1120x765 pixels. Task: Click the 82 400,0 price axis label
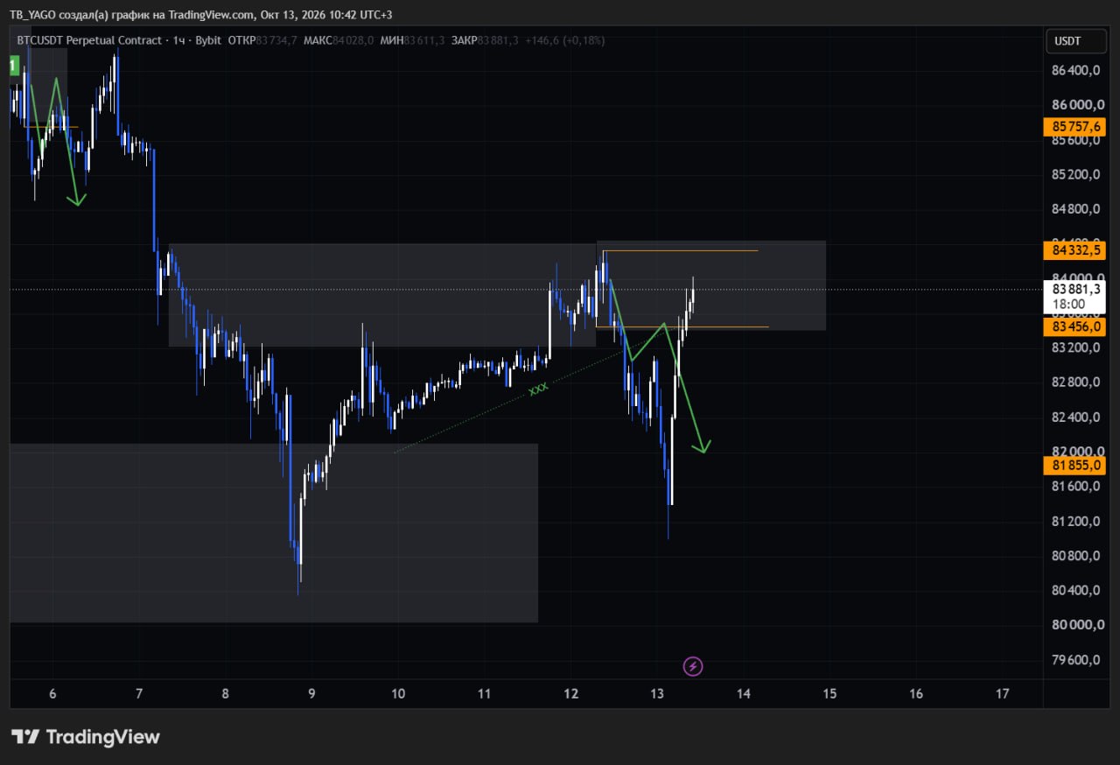1077,417
